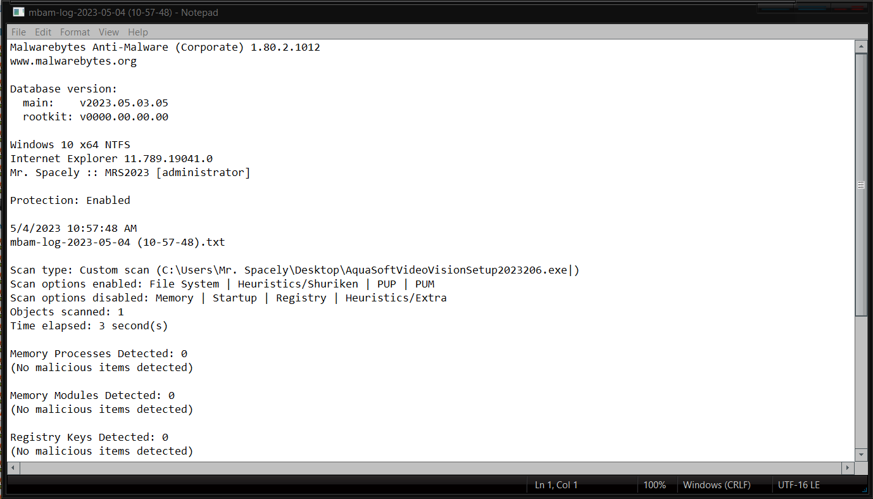The height and width of the screenshot is (499, 873).
Task: Click the horizontal scrollbar track
Action: click(x=430, y=468)
